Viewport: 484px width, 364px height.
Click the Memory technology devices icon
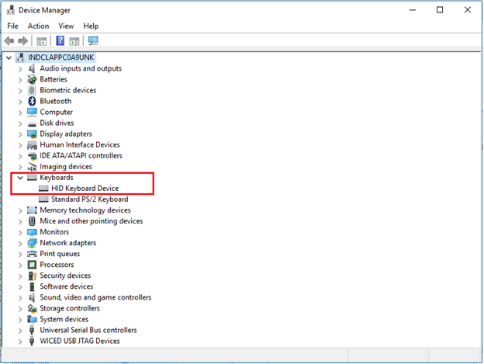[32, 210]
